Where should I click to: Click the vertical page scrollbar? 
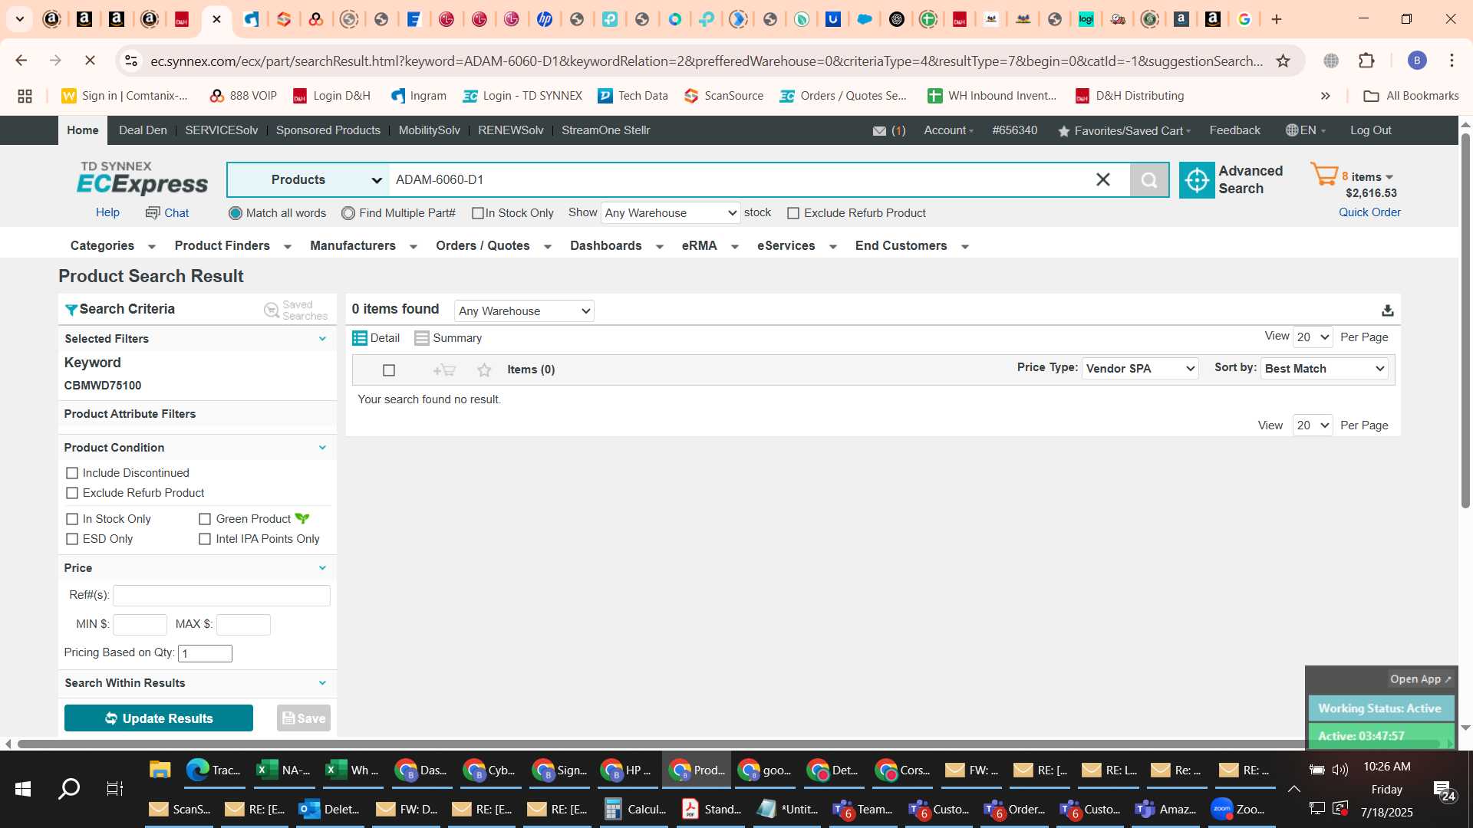(x=1465, y=320)
